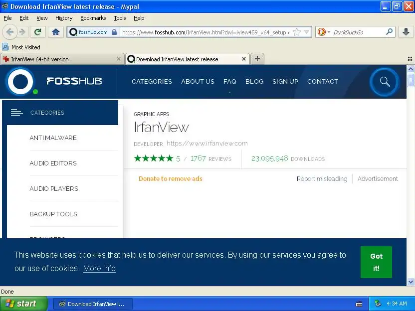Image resolution: width=415 pixels, height=311 pixels.
Task: Open the Edit menu
Action: point(24,18)
